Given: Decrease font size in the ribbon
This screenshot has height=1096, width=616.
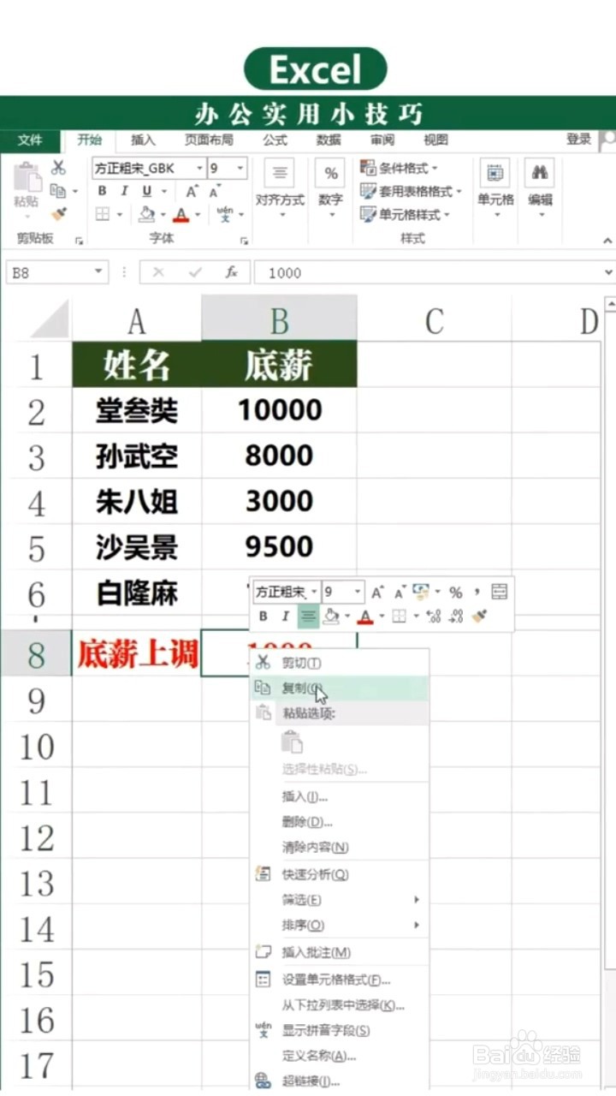Looking at the screenshot, I should click(x=213, y=191).
